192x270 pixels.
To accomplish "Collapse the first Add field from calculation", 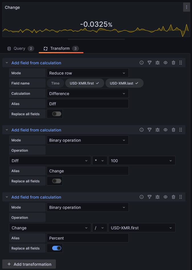I will pos(7,63).
